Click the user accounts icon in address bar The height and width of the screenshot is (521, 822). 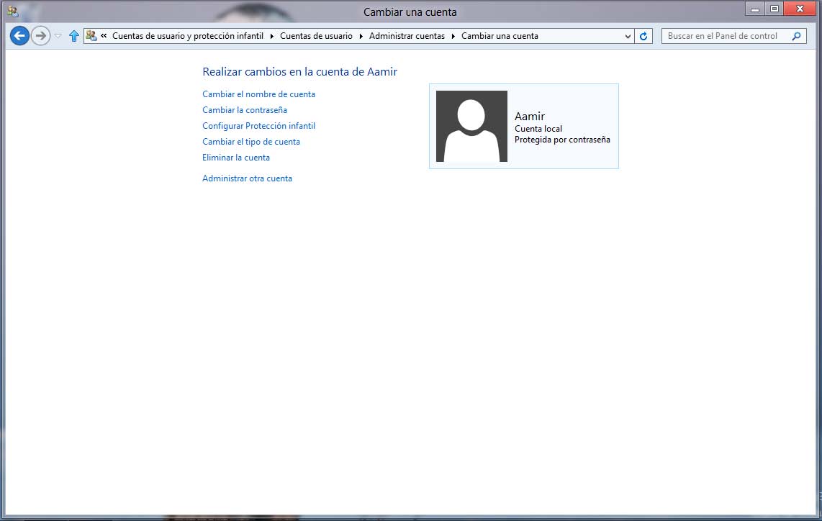coord(91,35)
